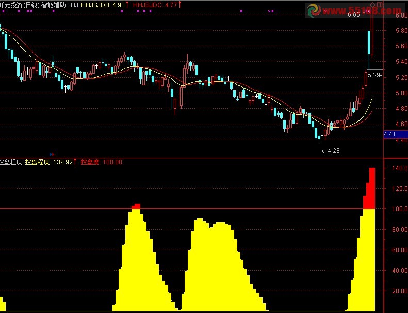This screenshot has width=408, height=313.
Task: Click the red up arrow after HHJSJDC 4.77
Action: (181, 4)
